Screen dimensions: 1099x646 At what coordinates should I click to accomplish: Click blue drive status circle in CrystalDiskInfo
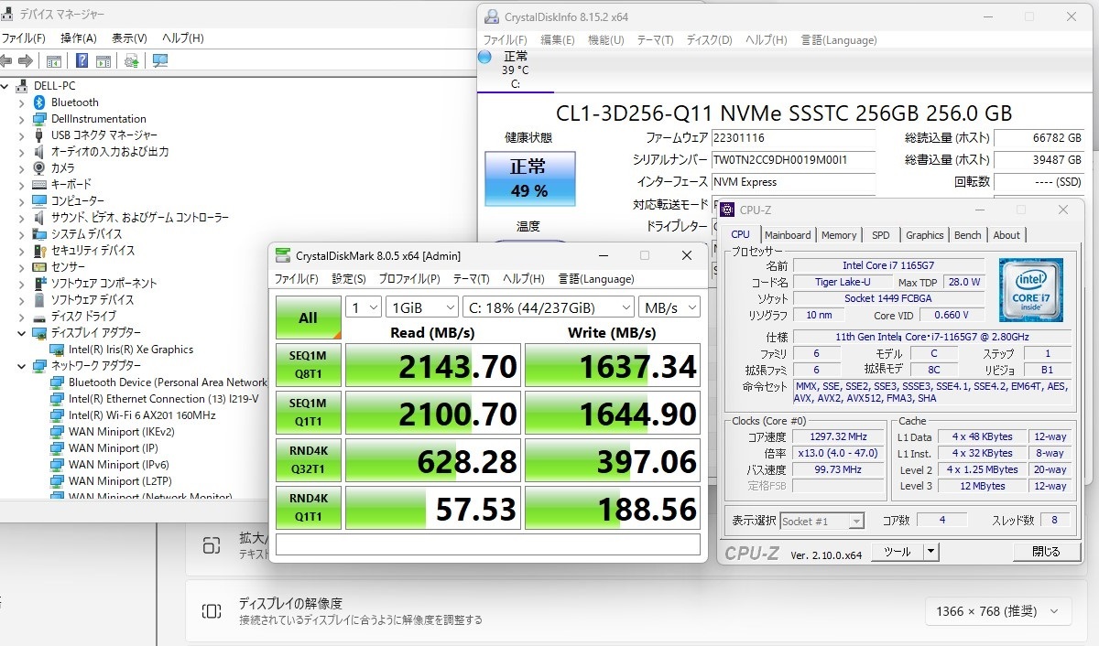tap(485, 57)
